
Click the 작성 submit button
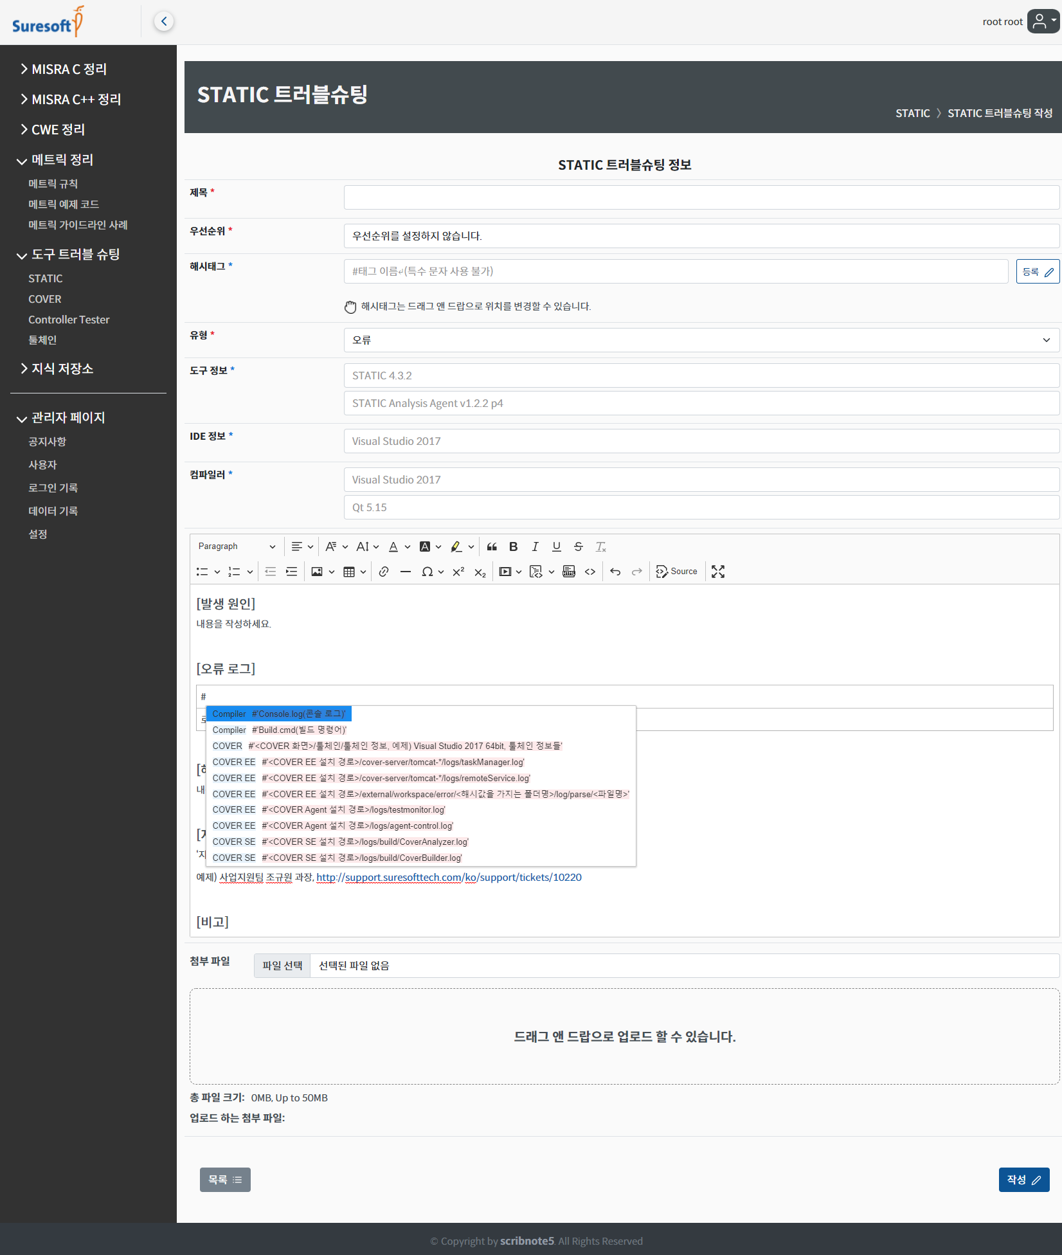(x=1023, y=1180)
